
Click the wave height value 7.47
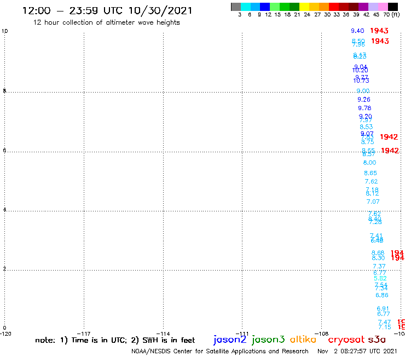pyautogui.click(x=384, y=322)
